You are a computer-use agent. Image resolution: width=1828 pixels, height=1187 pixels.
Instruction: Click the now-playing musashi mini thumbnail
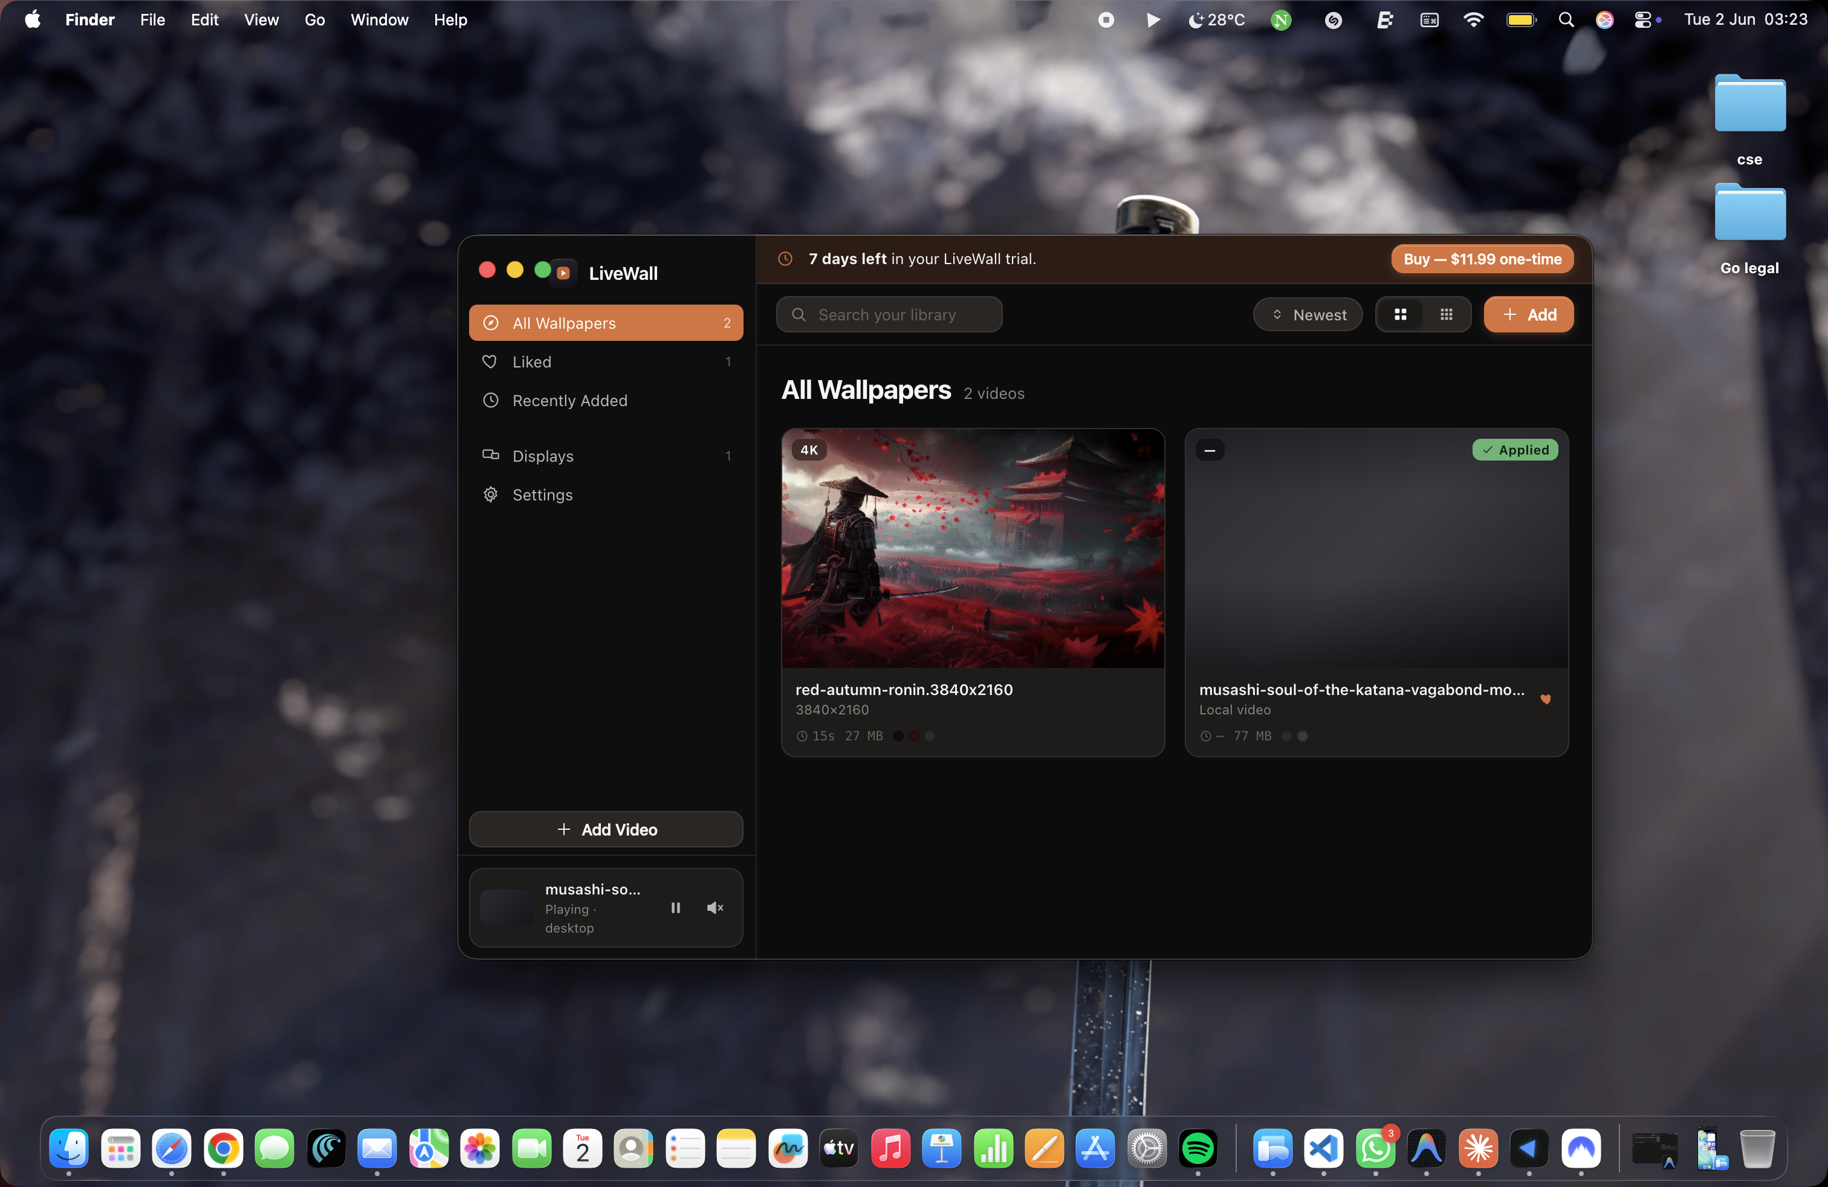coord(505,908)
